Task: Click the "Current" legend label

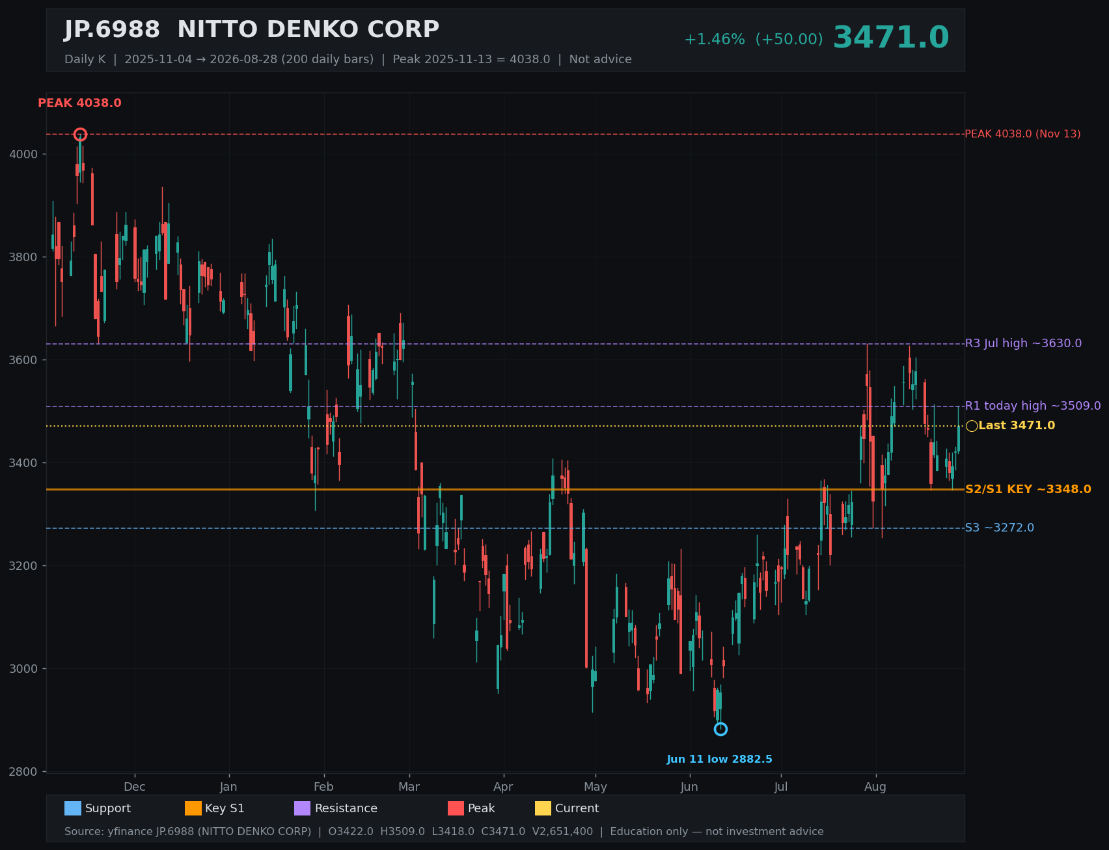Action: click(x=577, y=808)
